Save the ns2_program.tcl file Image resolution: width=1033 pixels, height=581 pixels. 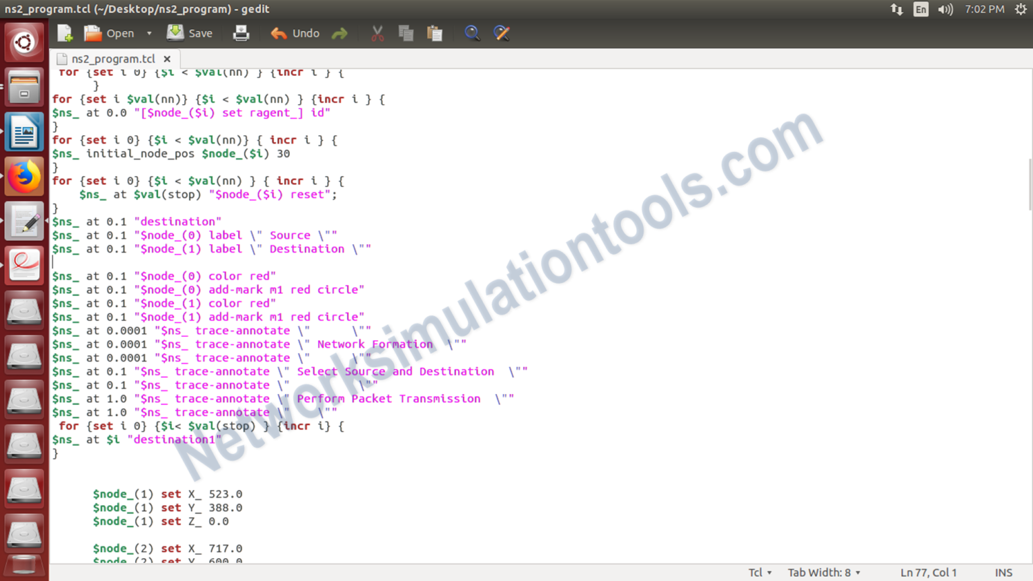point(190,32)
